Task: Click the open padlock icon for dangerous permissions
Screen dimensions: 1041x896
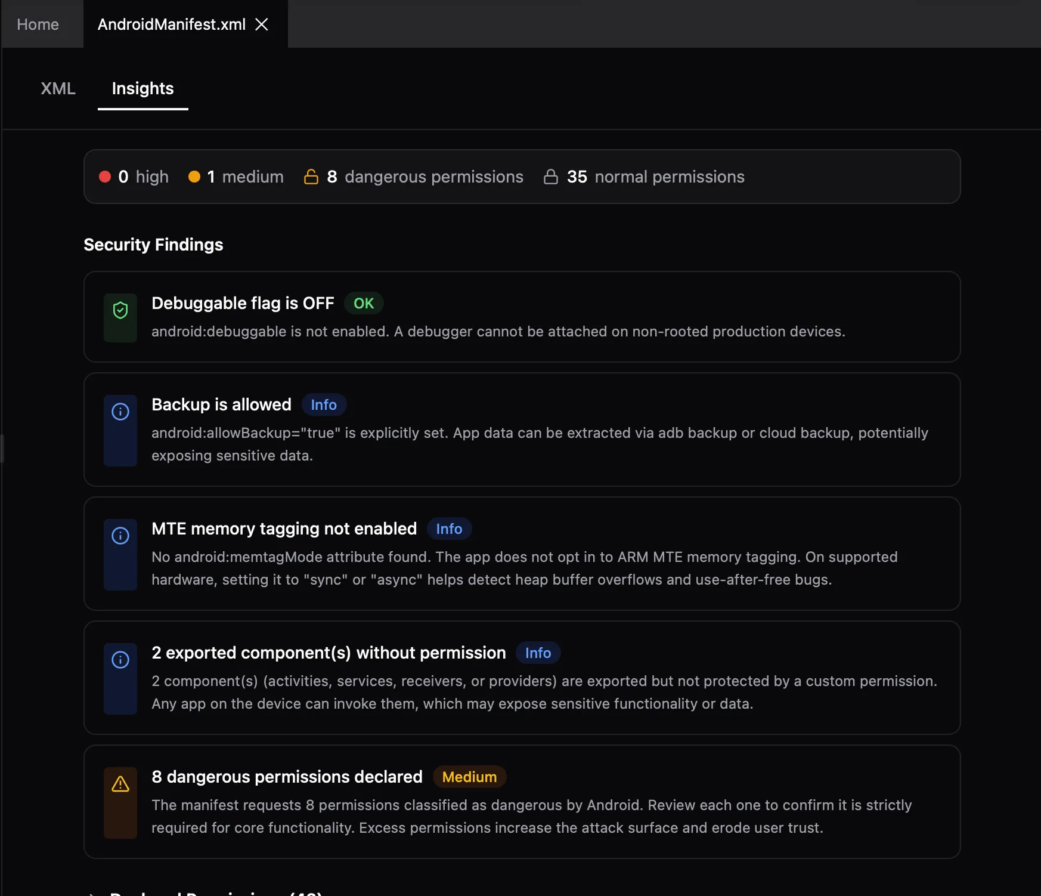Action: pyautogui.click(x=311, y=177)
